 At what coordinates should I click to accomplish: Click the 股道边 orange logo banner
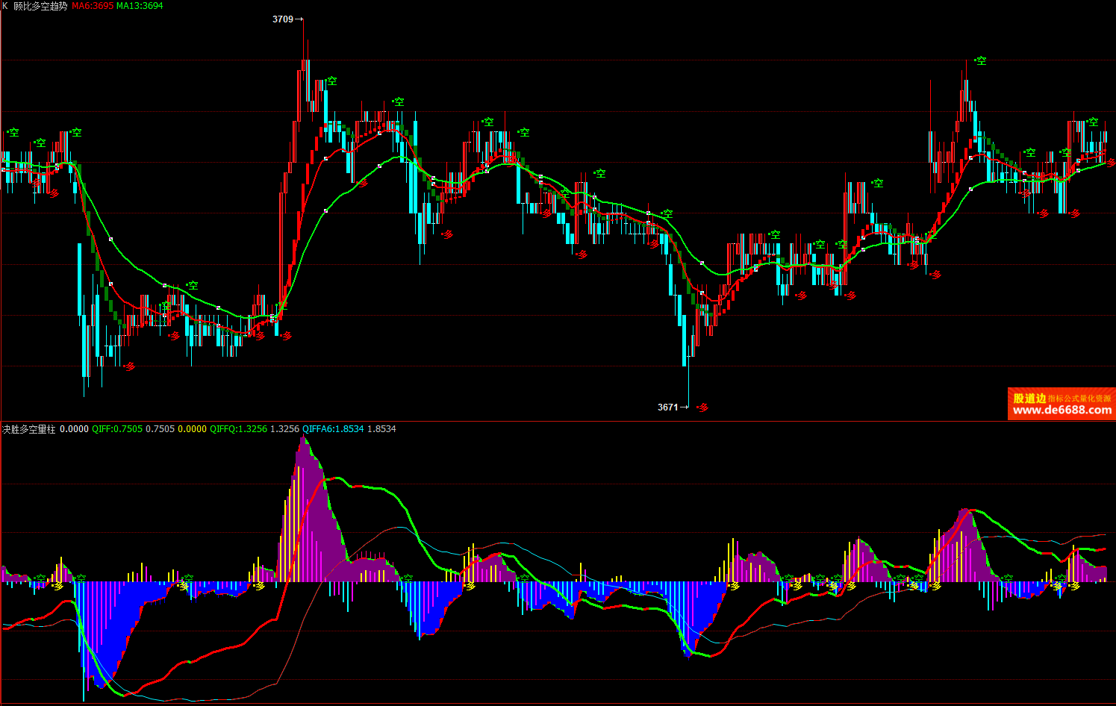point(1029,399)
